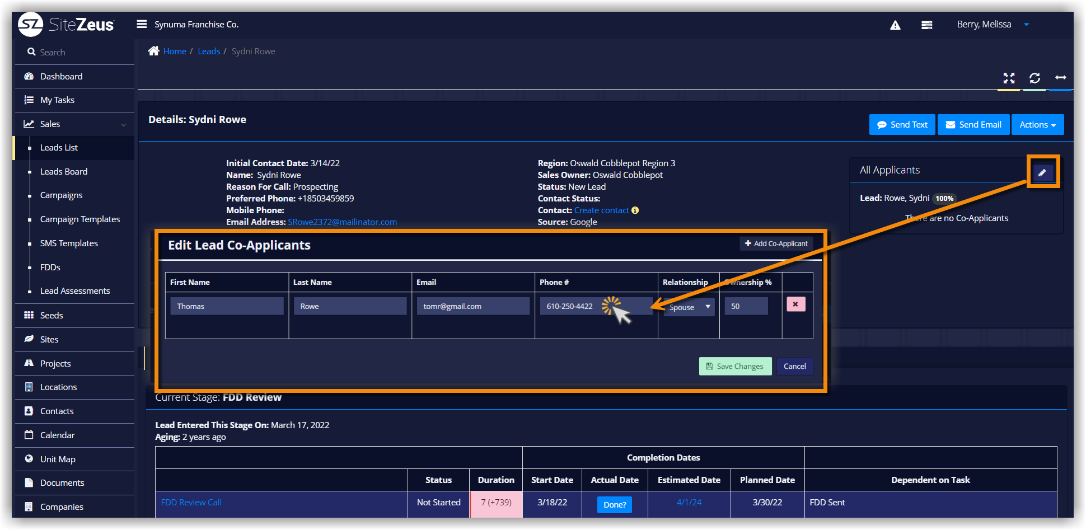Go to Home breadcrumb link
This screenshot has height=530, width=1086.
tap(175, 51)
